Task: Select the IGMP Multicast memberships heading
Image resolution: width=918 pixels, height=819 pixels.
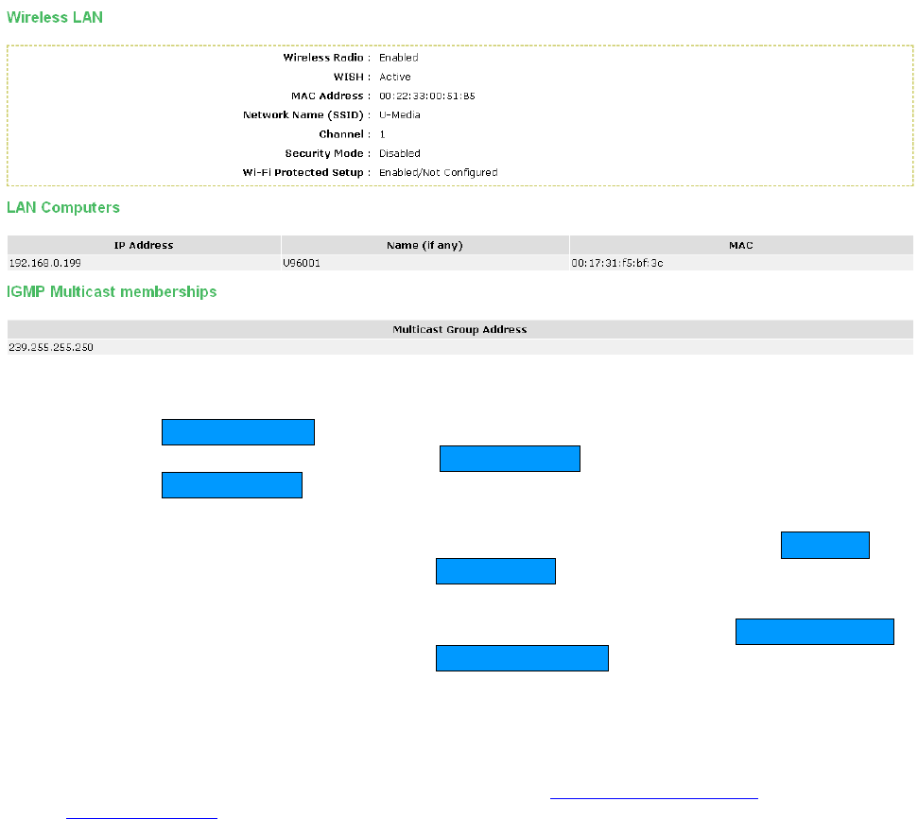Action: pos(112,291)
